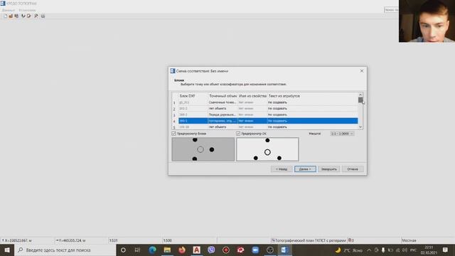This screenshot has height=256, width=455.
Task: Click 'Топографический план' entry in status bar
Action: [309, 240]
